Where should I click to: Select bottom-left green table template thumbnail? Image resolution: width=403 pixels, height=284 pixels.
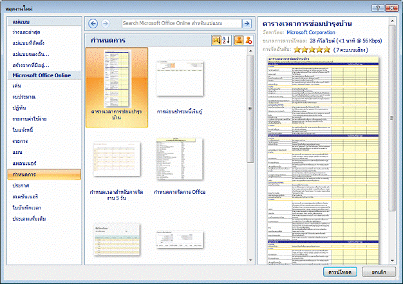[117, 240]
